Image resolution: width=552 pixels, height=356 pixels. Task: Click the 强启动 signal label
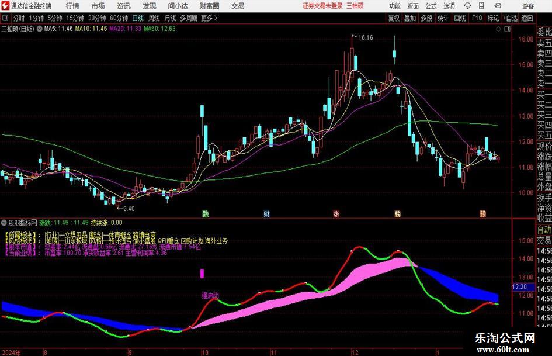coord(210,295)
